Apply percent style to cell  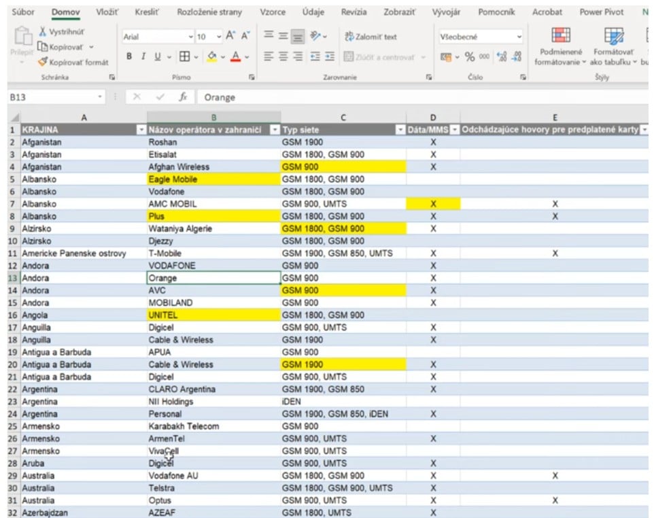(470, 56)
